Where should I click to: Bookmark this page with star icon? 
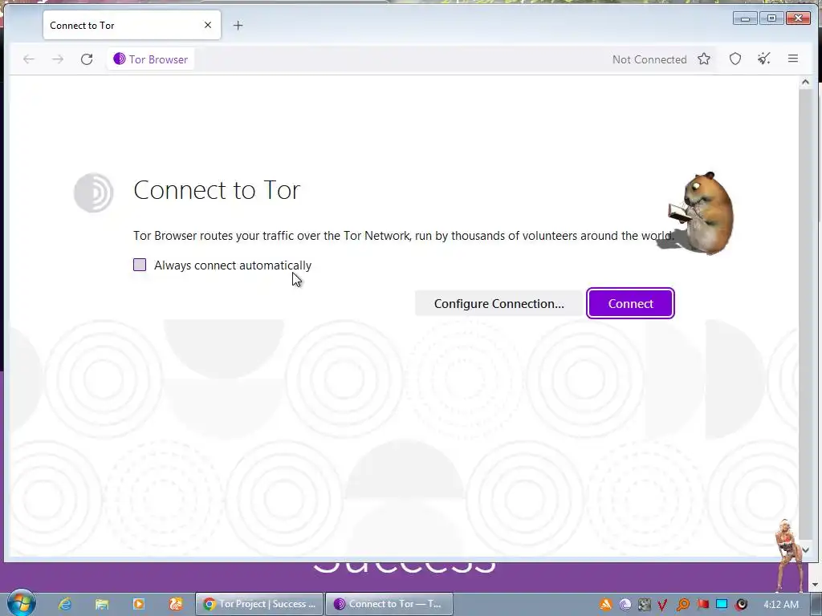click(x=704, y=59)
